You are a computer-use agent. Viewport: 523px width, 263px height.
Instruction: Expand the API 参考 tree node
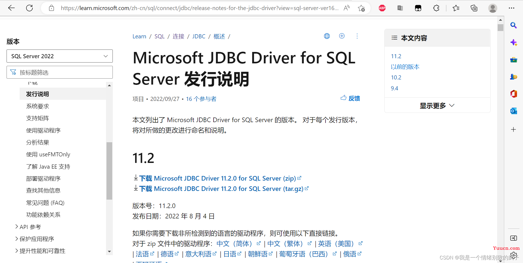coord(17,227)
